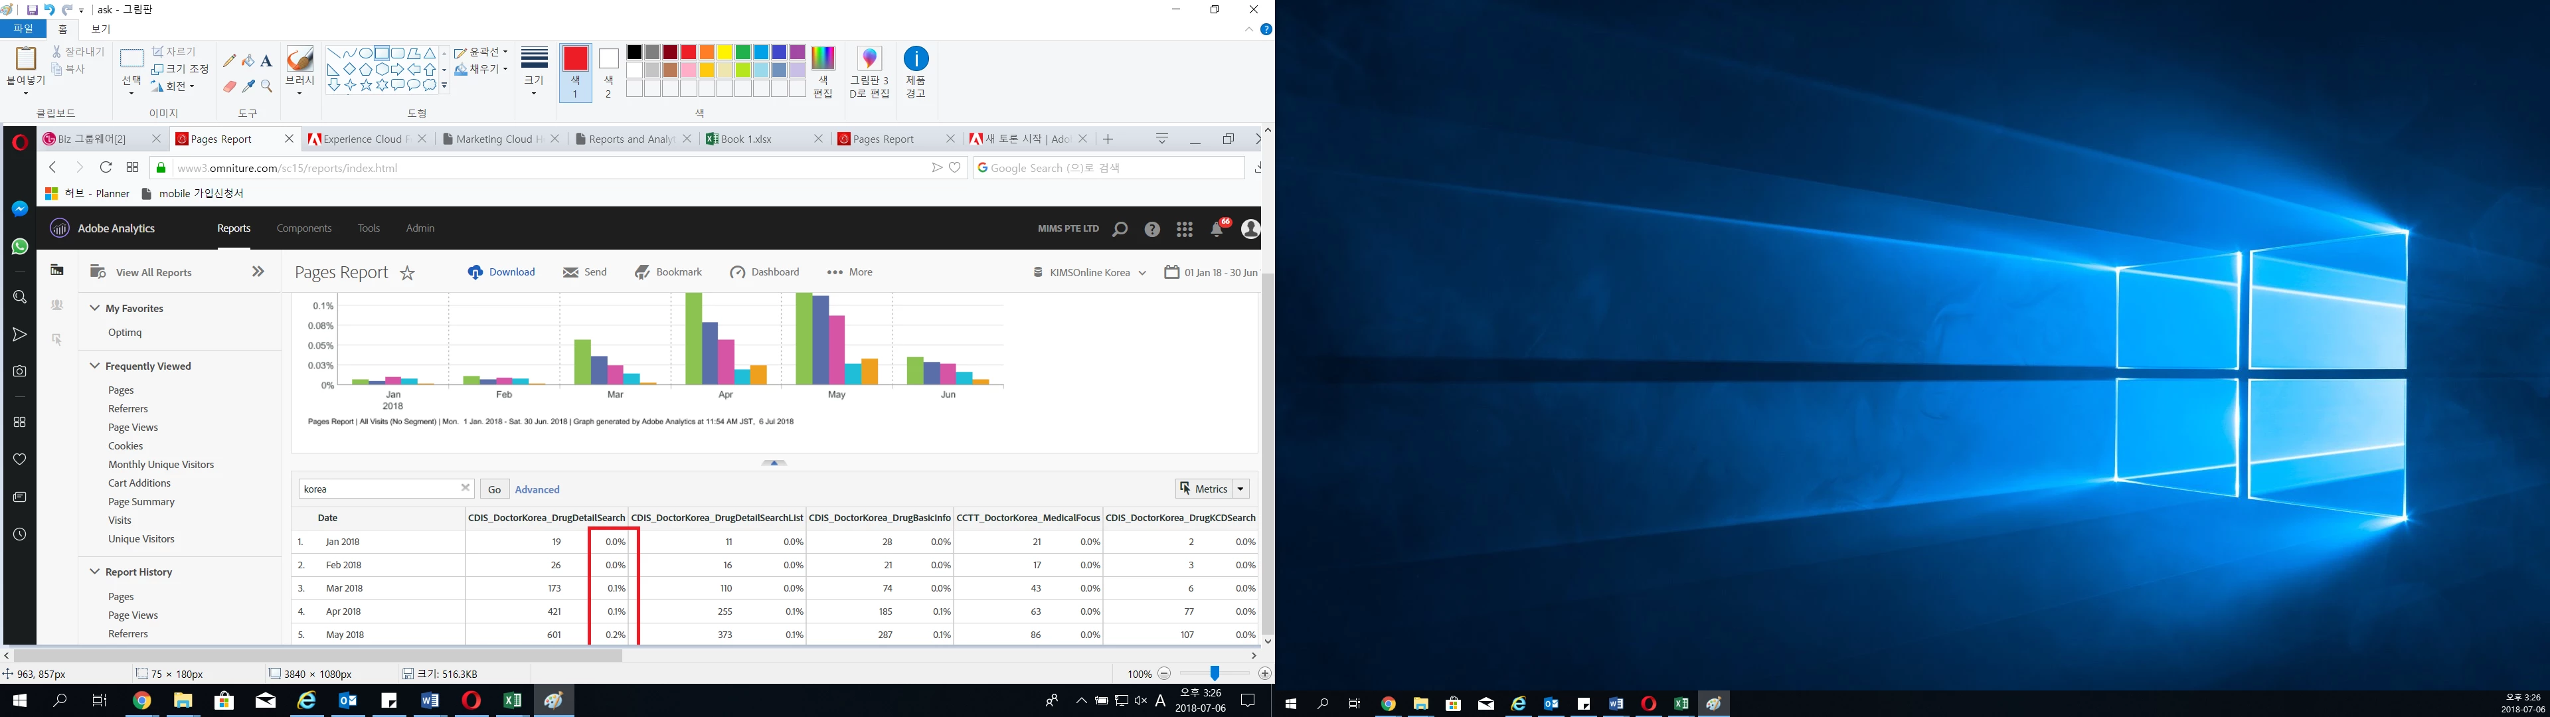Select the Pencil tool in Paint

(230, 61)
